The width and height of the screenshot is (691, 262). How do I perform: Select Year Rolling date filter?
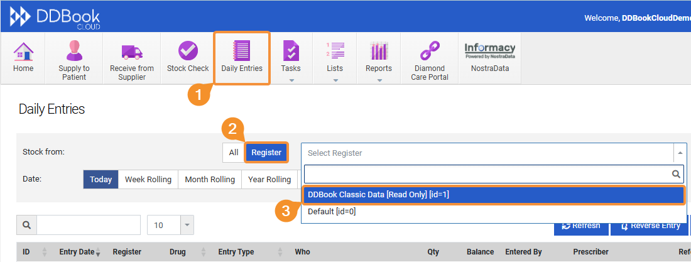point(269,180)
